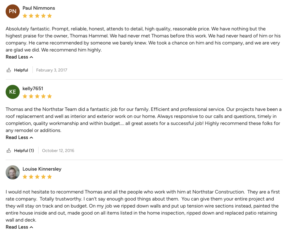Click chevron beside Paul Nimmons' Read Less
The image size is (289, 233).
[x=31, y=57]
